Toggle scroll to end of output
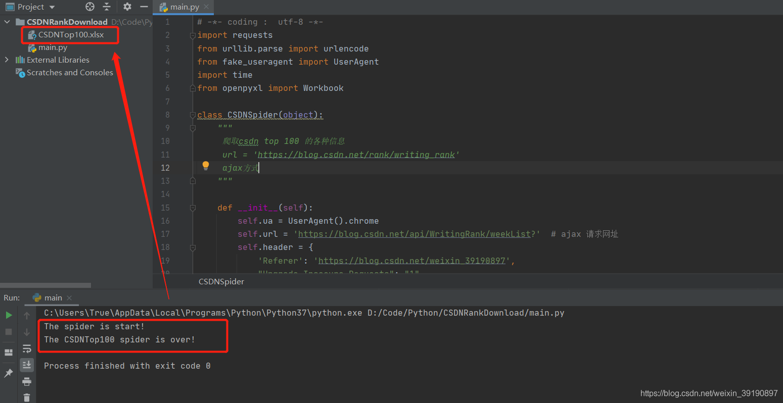This screenshot has height=403, width=783. [x=27, y=365]
